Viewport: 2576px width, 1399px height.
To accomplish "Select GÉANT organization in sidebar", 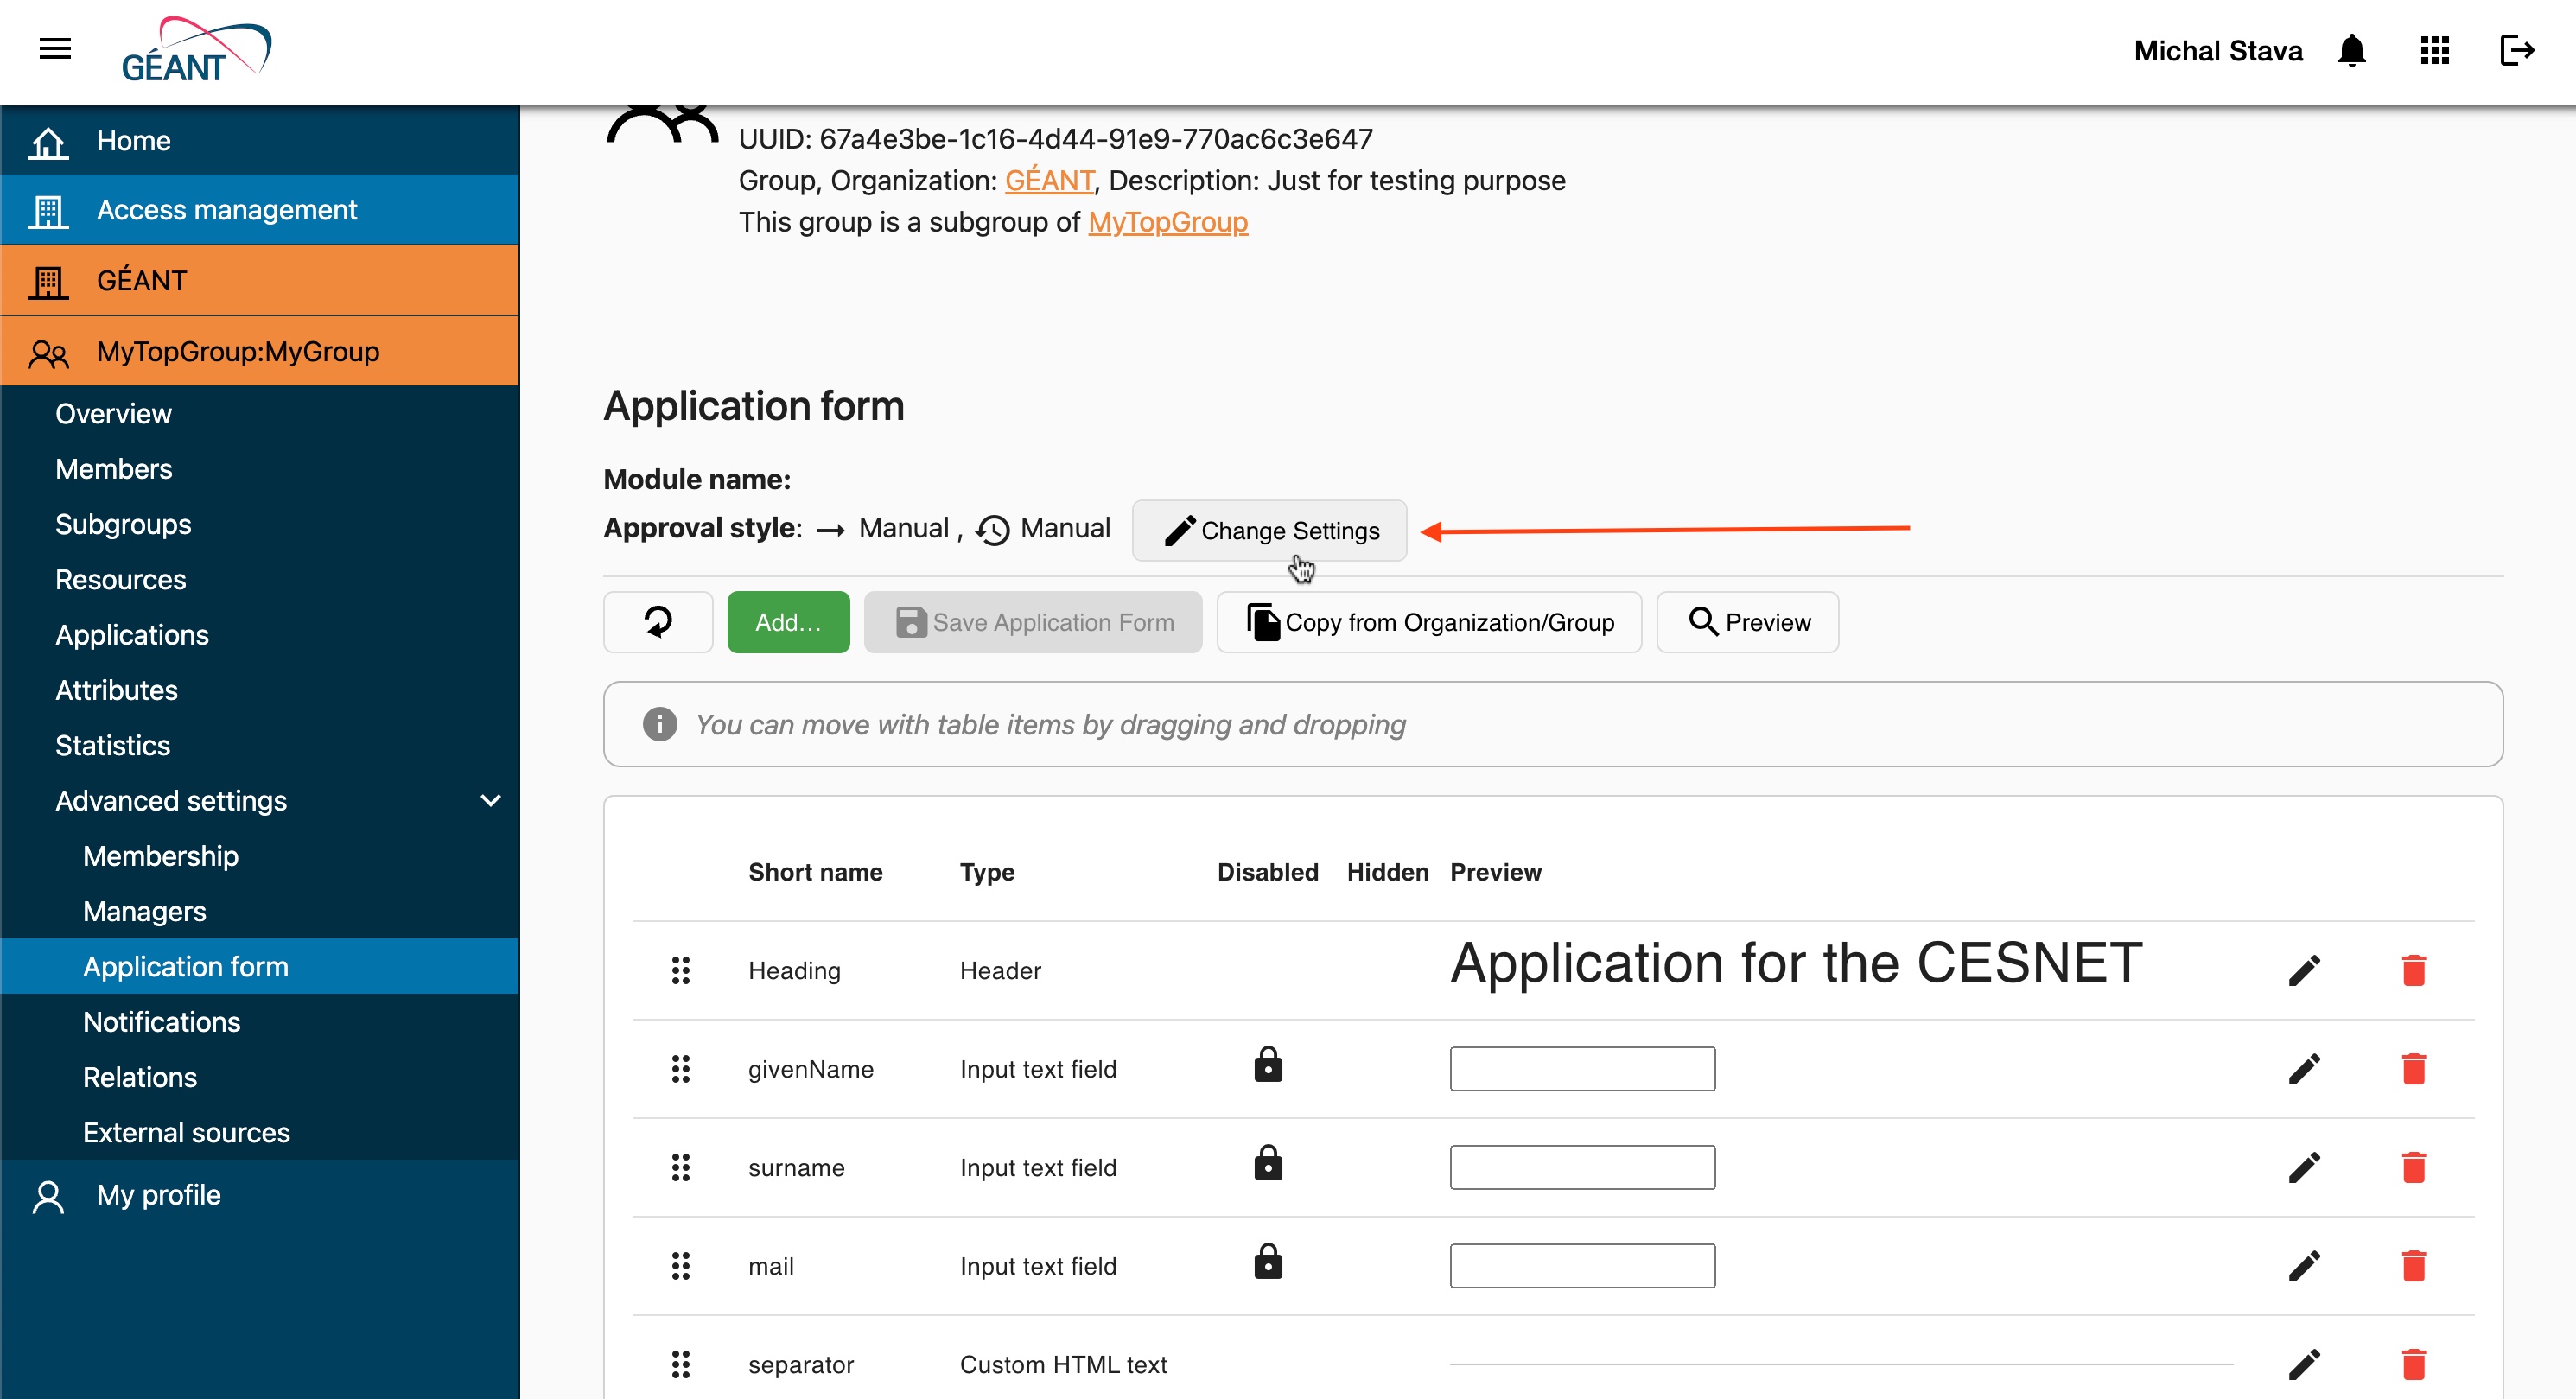I will pyautogui.click(x=260, y=280).
